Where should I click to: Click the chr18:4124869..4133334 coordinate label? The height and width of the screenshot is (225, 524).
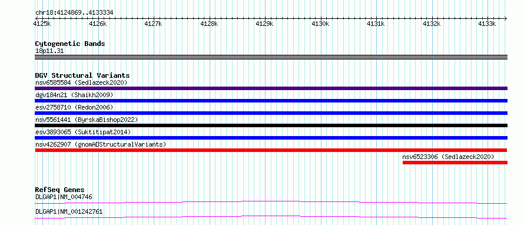(74, 13)
